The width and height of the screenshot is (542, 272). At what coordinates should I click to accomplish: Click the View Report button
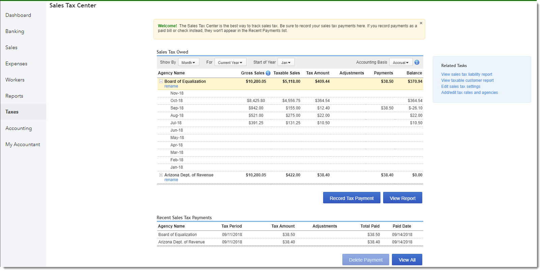[403, 198]
